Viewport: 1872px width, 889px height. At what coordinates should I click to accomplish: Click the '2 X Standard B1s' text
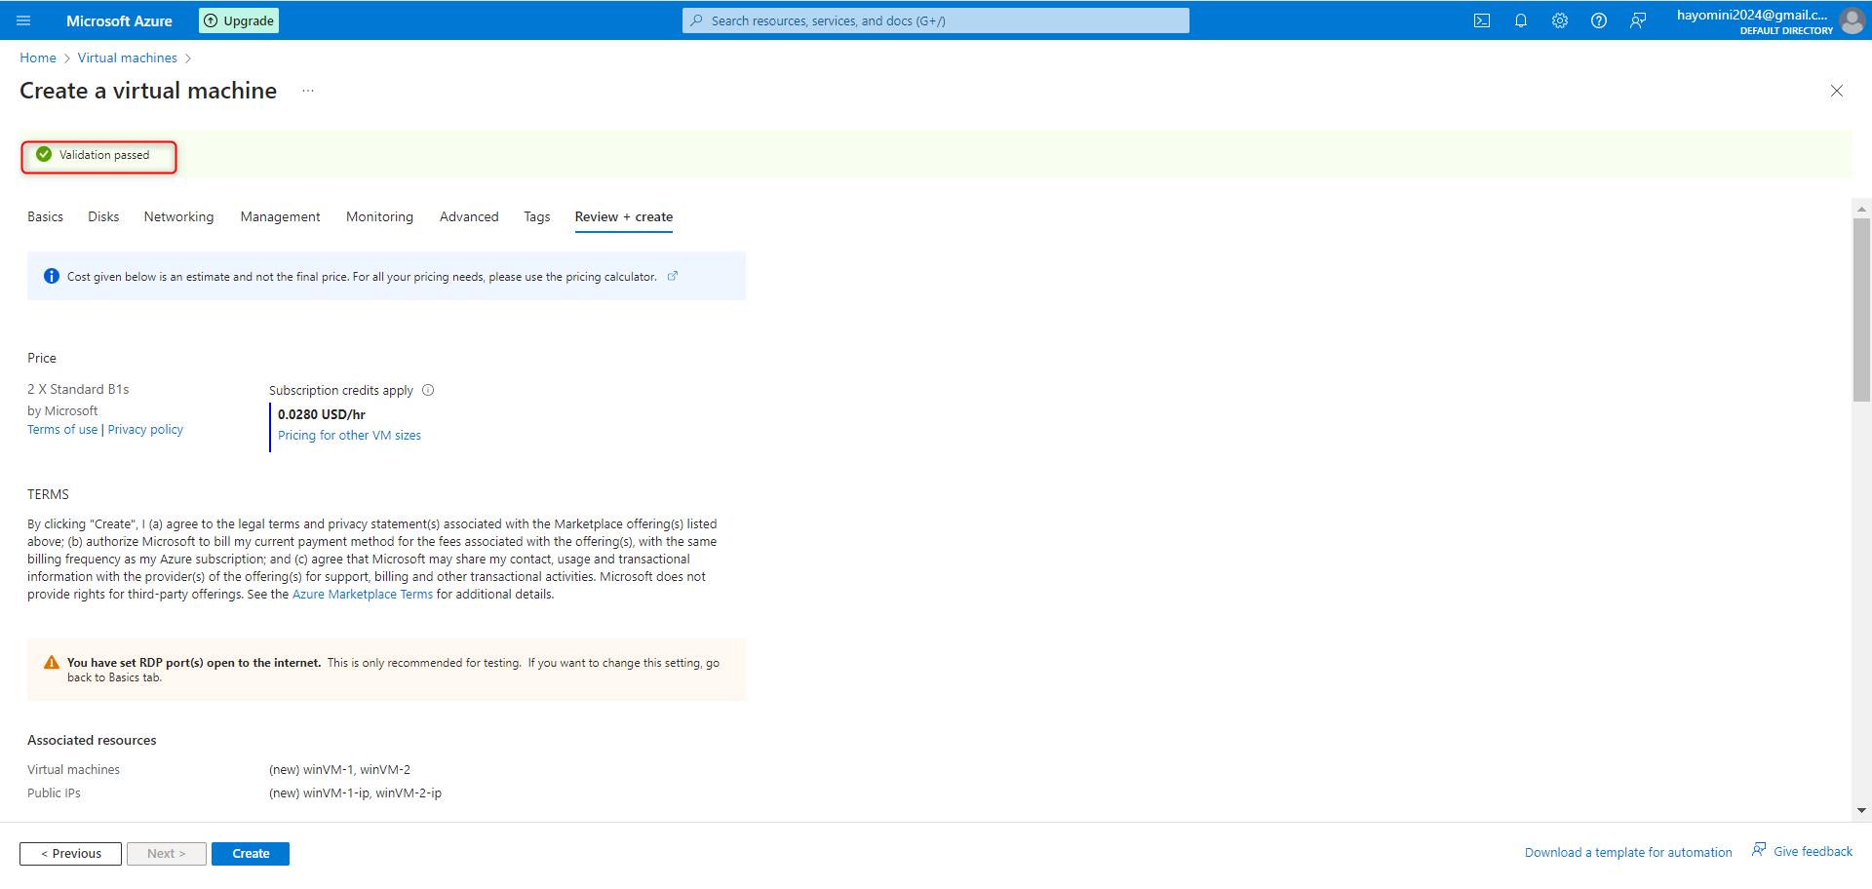pos(78,389)
